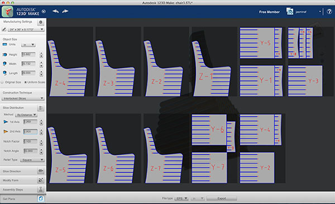Open the user account dropdown arrow
Image resolution: width=335 pixels, height=204 pixels.
320,12
